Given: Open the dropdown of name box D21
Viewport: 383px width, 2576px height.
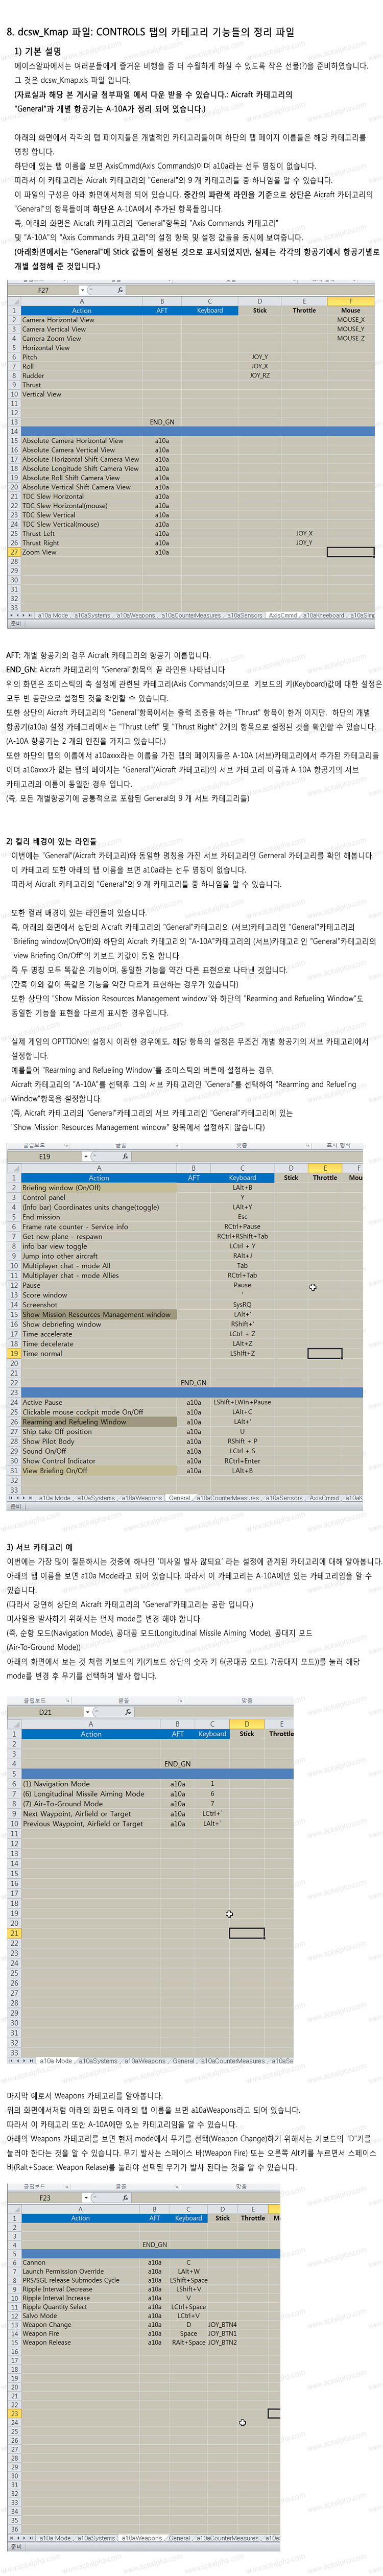Looking at the screenshot, I should [88, 1712].
